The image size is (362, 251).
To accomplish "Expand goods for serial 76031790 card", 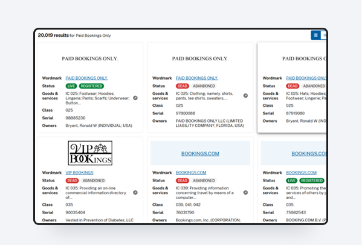I will click(245, 192).
